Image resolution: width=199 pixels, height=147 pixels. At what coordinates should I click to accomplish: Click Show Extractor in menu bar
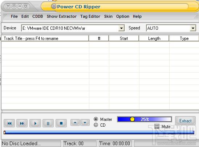(62, 16)
